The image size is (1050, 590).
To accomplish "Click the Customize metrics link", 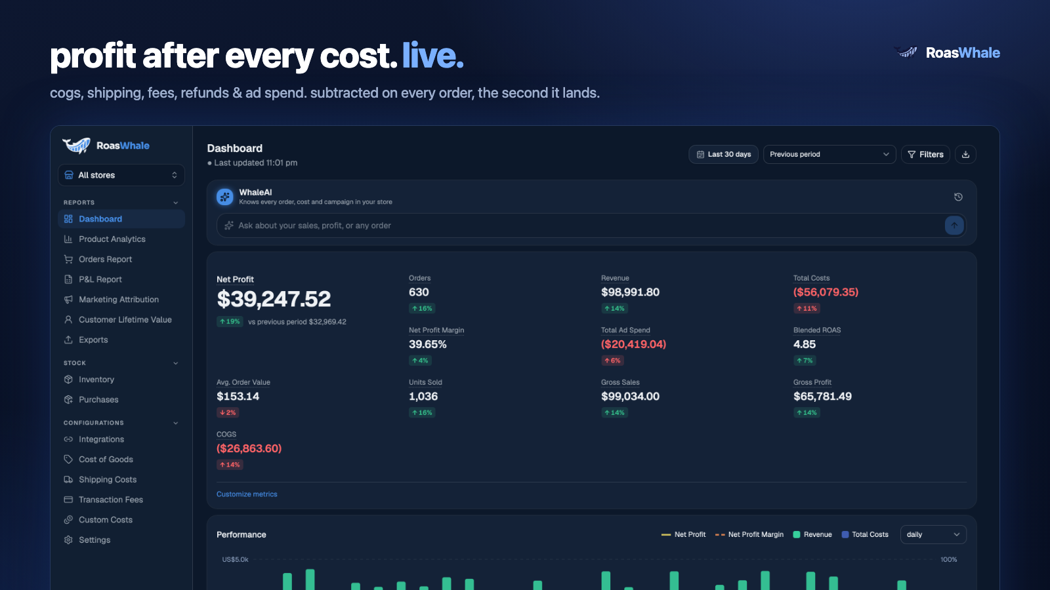I will coord(247,494).
